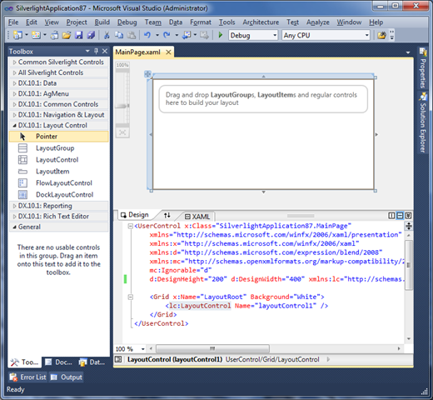This screenshot has height=400, width=433.
Task: Expand All Silverlight Controls group
Action: 14,73
